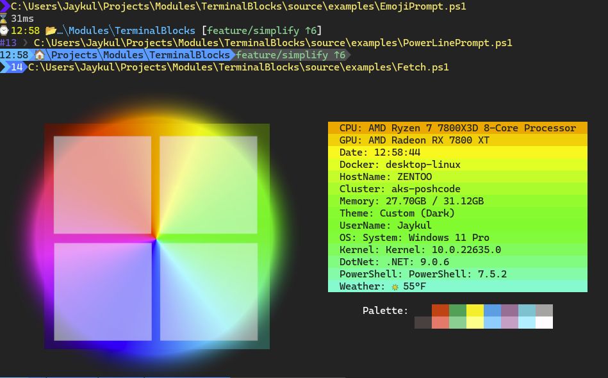Click the sun emoji in the Weather line
The height and width of the screenshot is (378, 608).
pos(395,287)
